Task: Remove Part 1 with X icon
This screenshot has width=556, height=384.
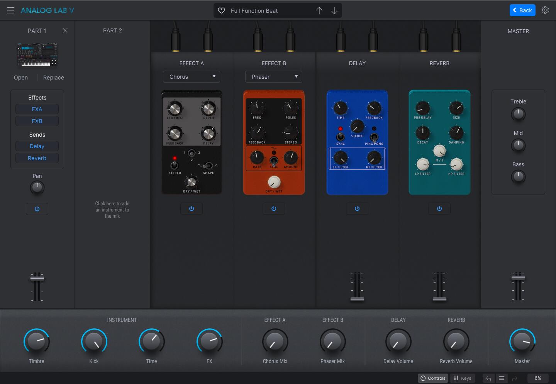Action: tap(65, 30)
